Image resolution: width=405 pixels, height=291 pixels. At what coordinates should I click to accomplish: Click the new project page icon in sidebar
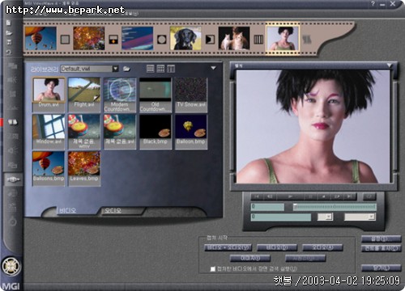[x=8, y=23]
